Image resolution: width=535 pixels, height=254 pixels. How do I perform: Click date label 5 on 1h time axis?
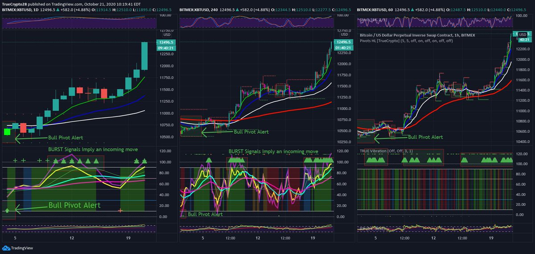pyautogui.click(x=375, y=238)
